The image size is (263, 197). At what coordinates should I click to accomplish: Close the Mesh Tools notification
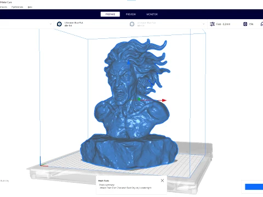pos(162,181)
